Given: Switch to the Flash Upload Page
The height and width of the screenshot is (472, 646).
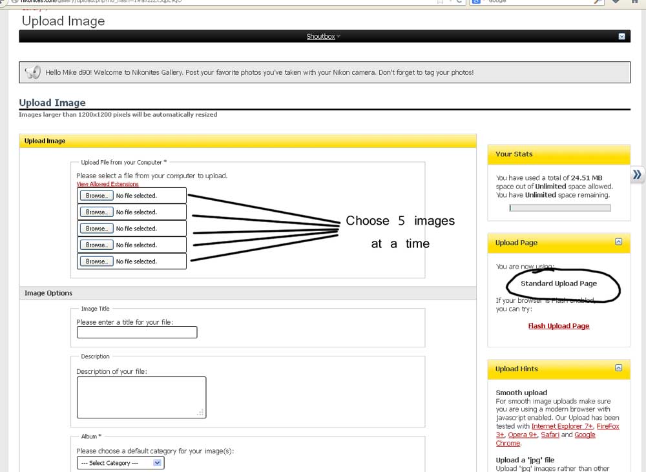Looking at the screenshot, I should (x=559, y=326).
